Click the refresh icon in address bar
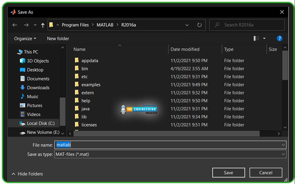This screenshot has height=184, width=295. (x=199, y=25)
